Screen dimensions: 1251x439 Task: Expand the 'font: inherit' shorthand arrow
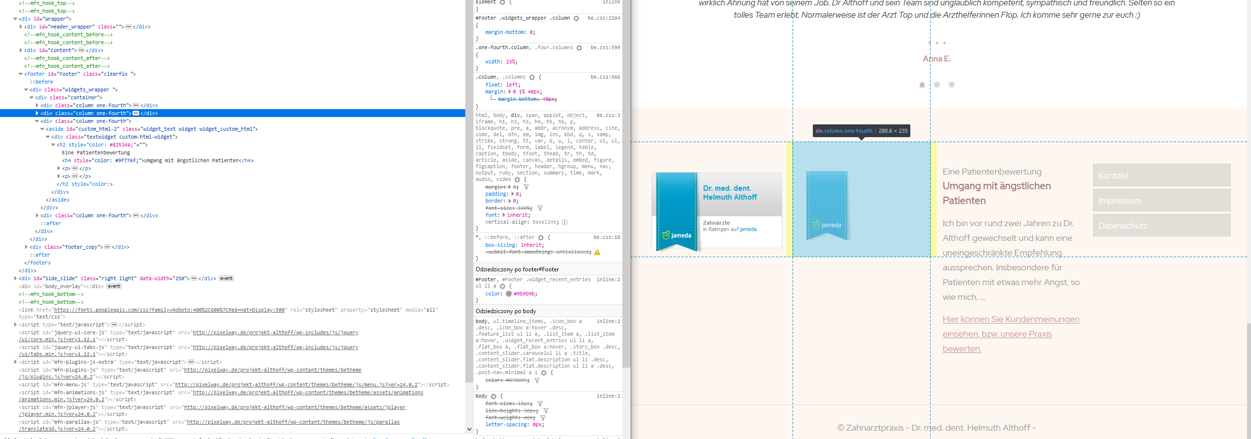coord(504,215)
